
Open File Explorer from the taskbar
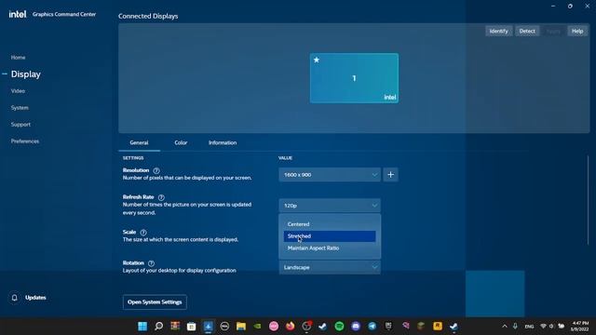241,327
